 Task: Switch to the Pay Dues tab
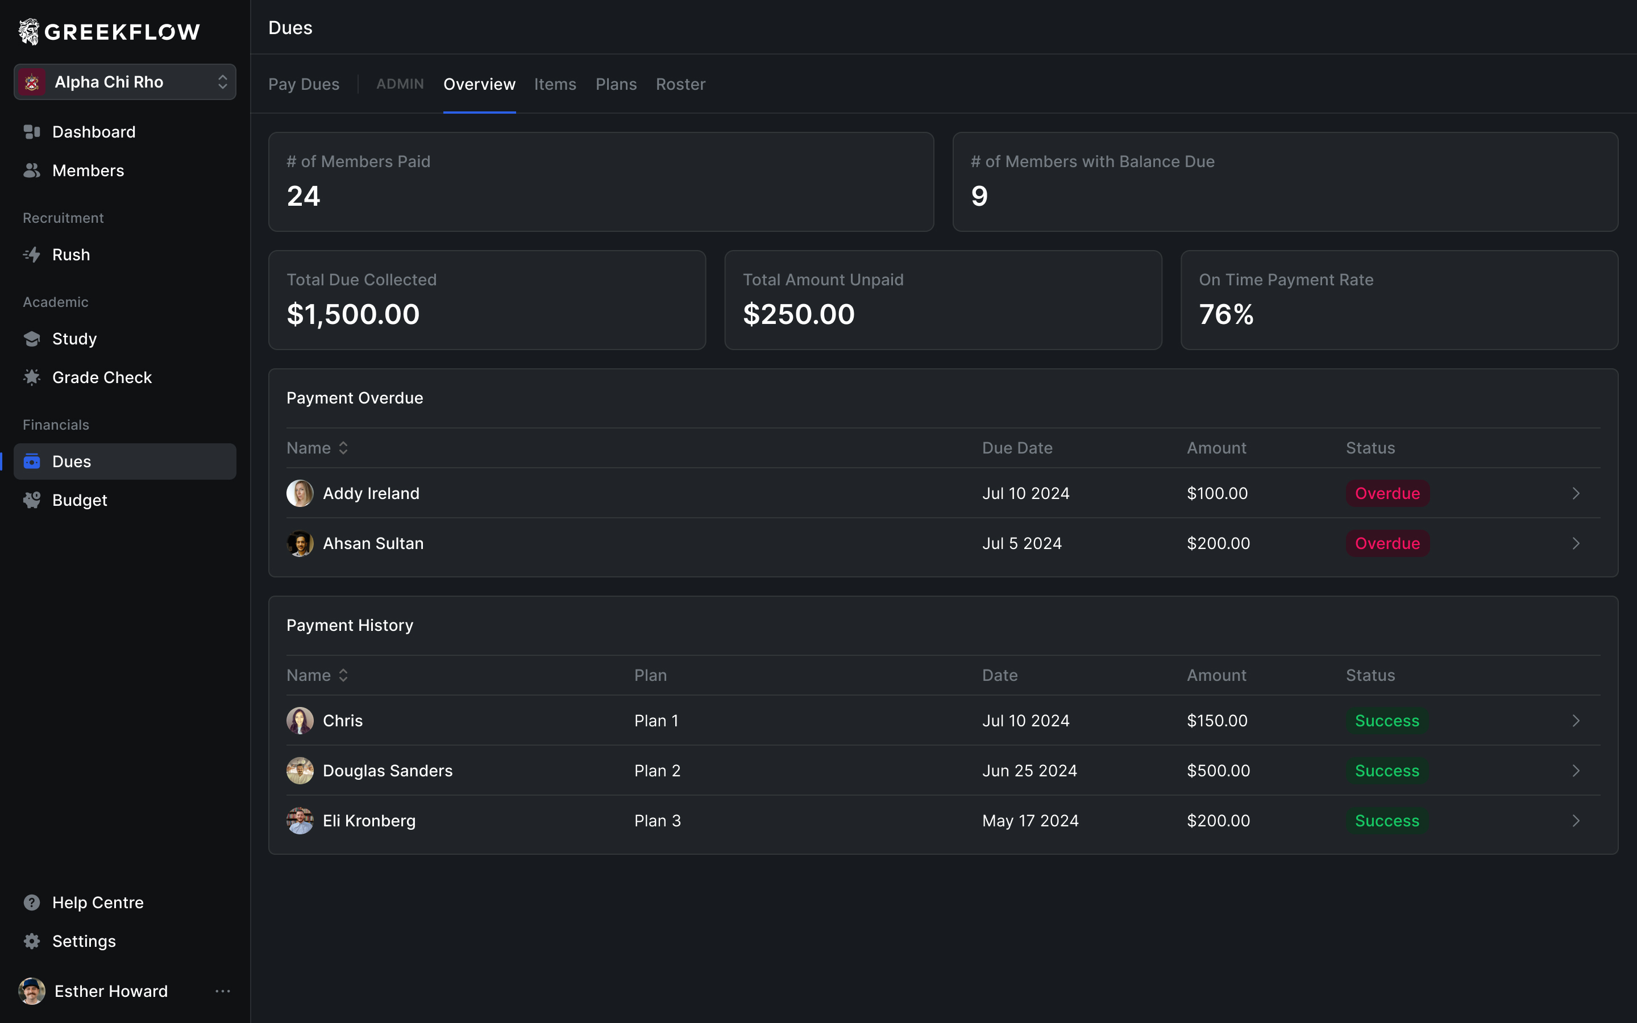pos(304,84)
